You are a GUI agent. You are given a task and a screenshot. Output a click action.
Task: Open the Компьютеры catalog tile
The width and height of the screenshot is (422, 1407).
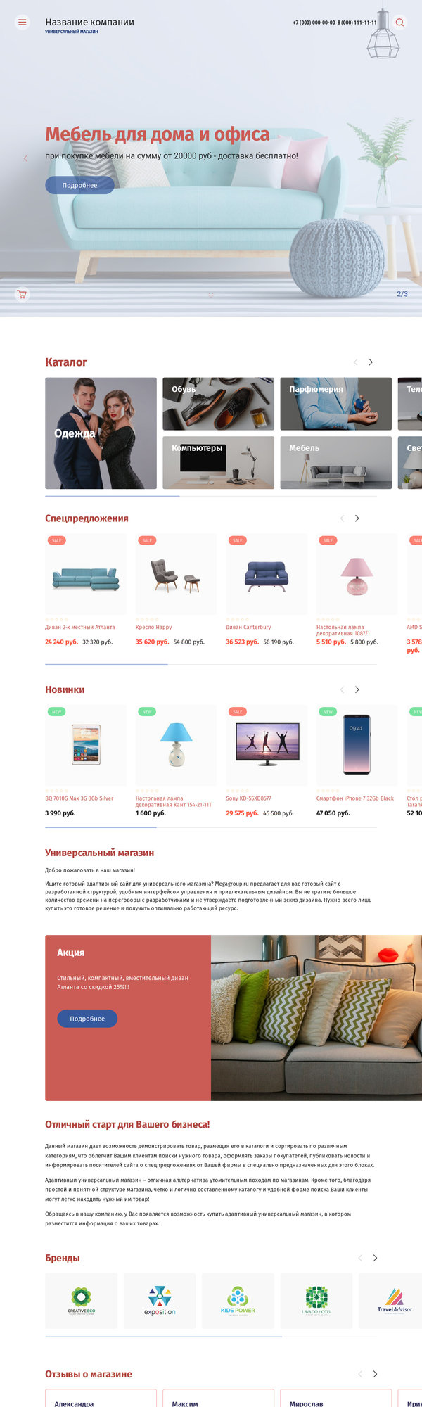[219, 463]
